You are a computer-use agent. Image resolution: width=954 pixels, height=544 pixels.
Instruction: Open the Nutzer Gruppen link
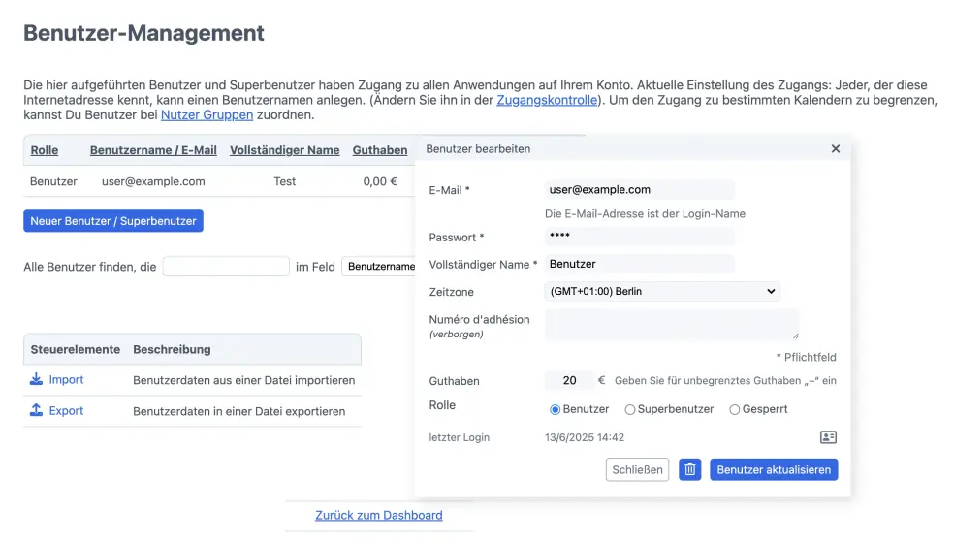(207, 114)
